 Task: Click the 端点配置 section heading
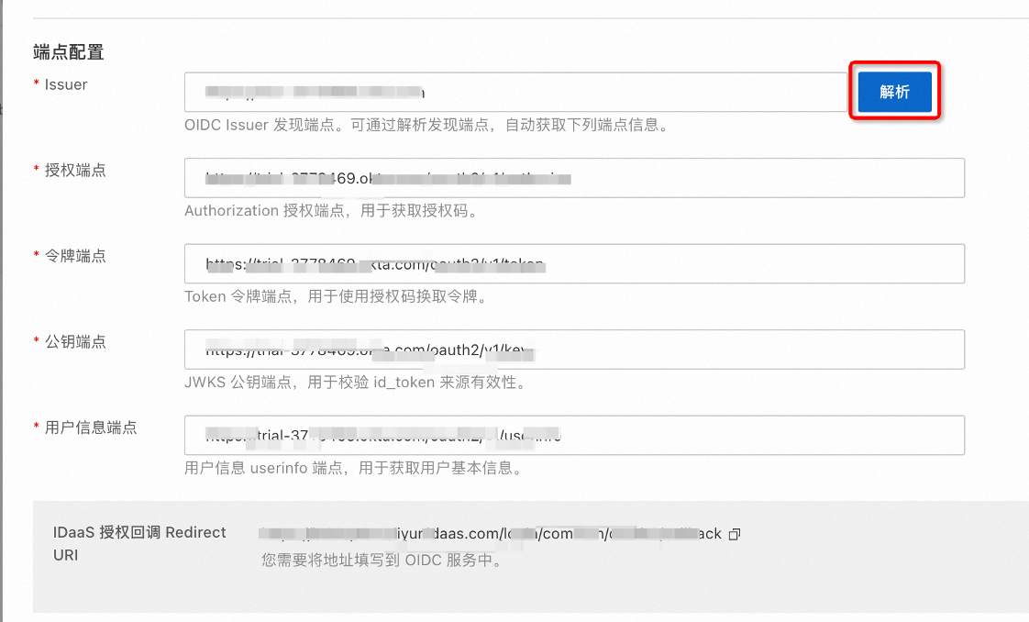[68, 52]
